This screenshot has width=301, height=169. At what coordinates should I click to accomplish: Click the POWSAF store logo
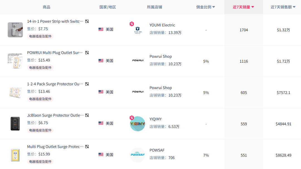tap(138, 155)
